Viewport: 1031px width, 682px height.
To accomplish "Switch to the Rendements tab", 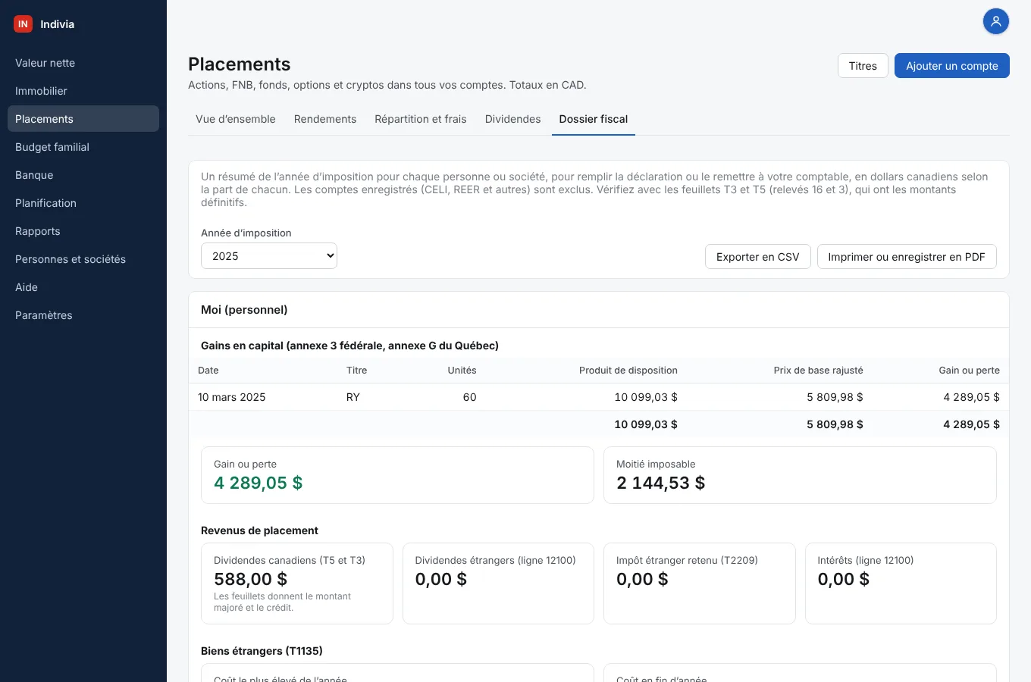I will coord(325,119).
